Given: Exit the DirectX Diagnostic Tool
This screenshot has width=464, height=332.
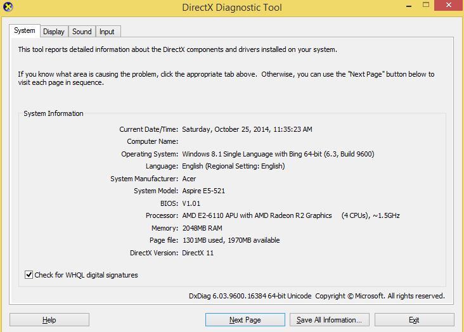Looking at the screenshot, I should pos(415,320).
